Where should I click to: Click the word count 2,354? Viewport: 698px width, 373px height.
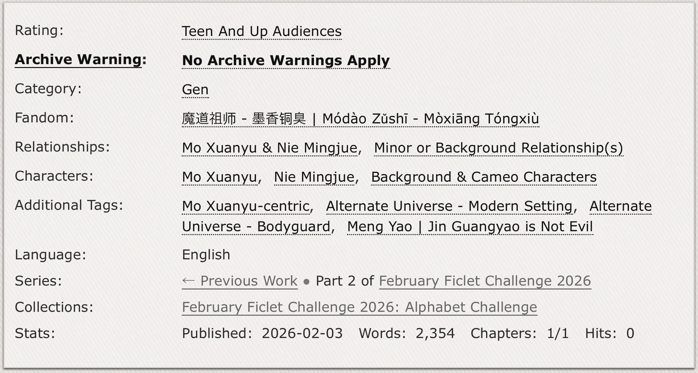point(435,333)
